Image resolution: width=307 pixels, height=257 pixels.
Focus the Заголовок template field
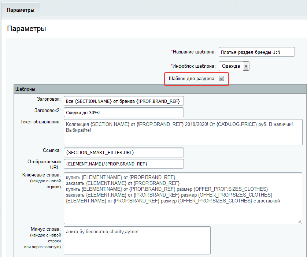tap(124, 101)
